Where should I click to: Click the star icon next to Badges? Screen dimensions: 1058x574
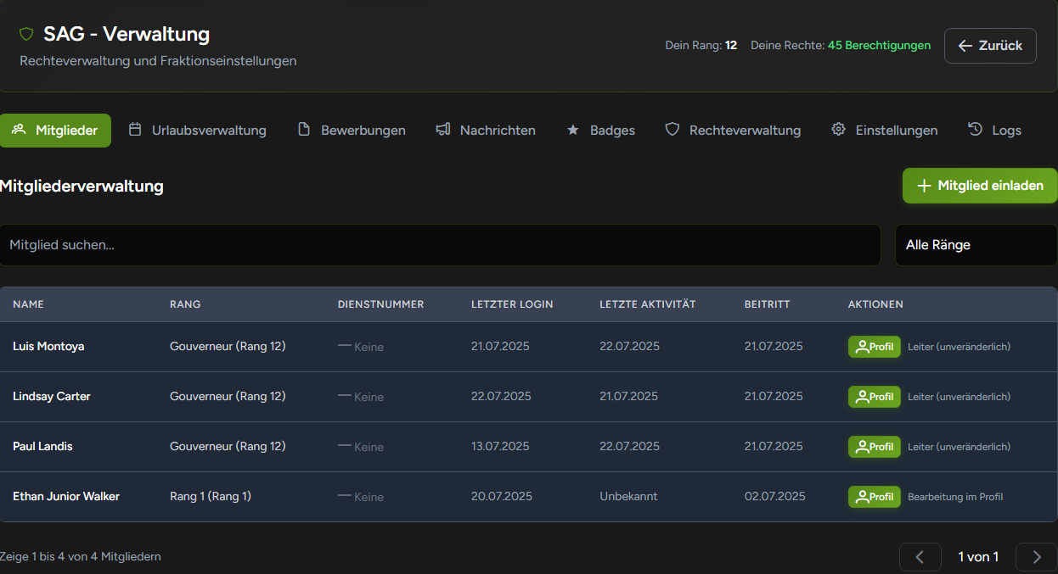[573, 130]
